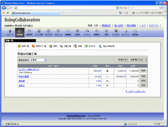
Task: Click the 県道39号線工事 heading text
Action: pyautogui.click(x=27, y=54)
